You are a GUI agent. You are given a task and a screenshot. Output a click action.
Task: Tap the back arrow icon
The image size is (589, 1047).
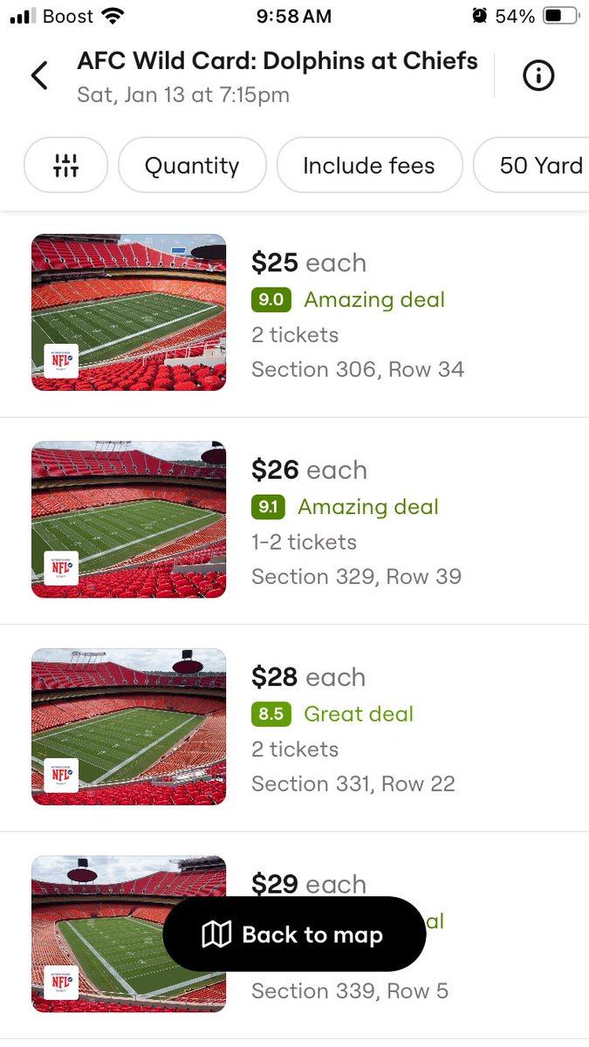39,76
